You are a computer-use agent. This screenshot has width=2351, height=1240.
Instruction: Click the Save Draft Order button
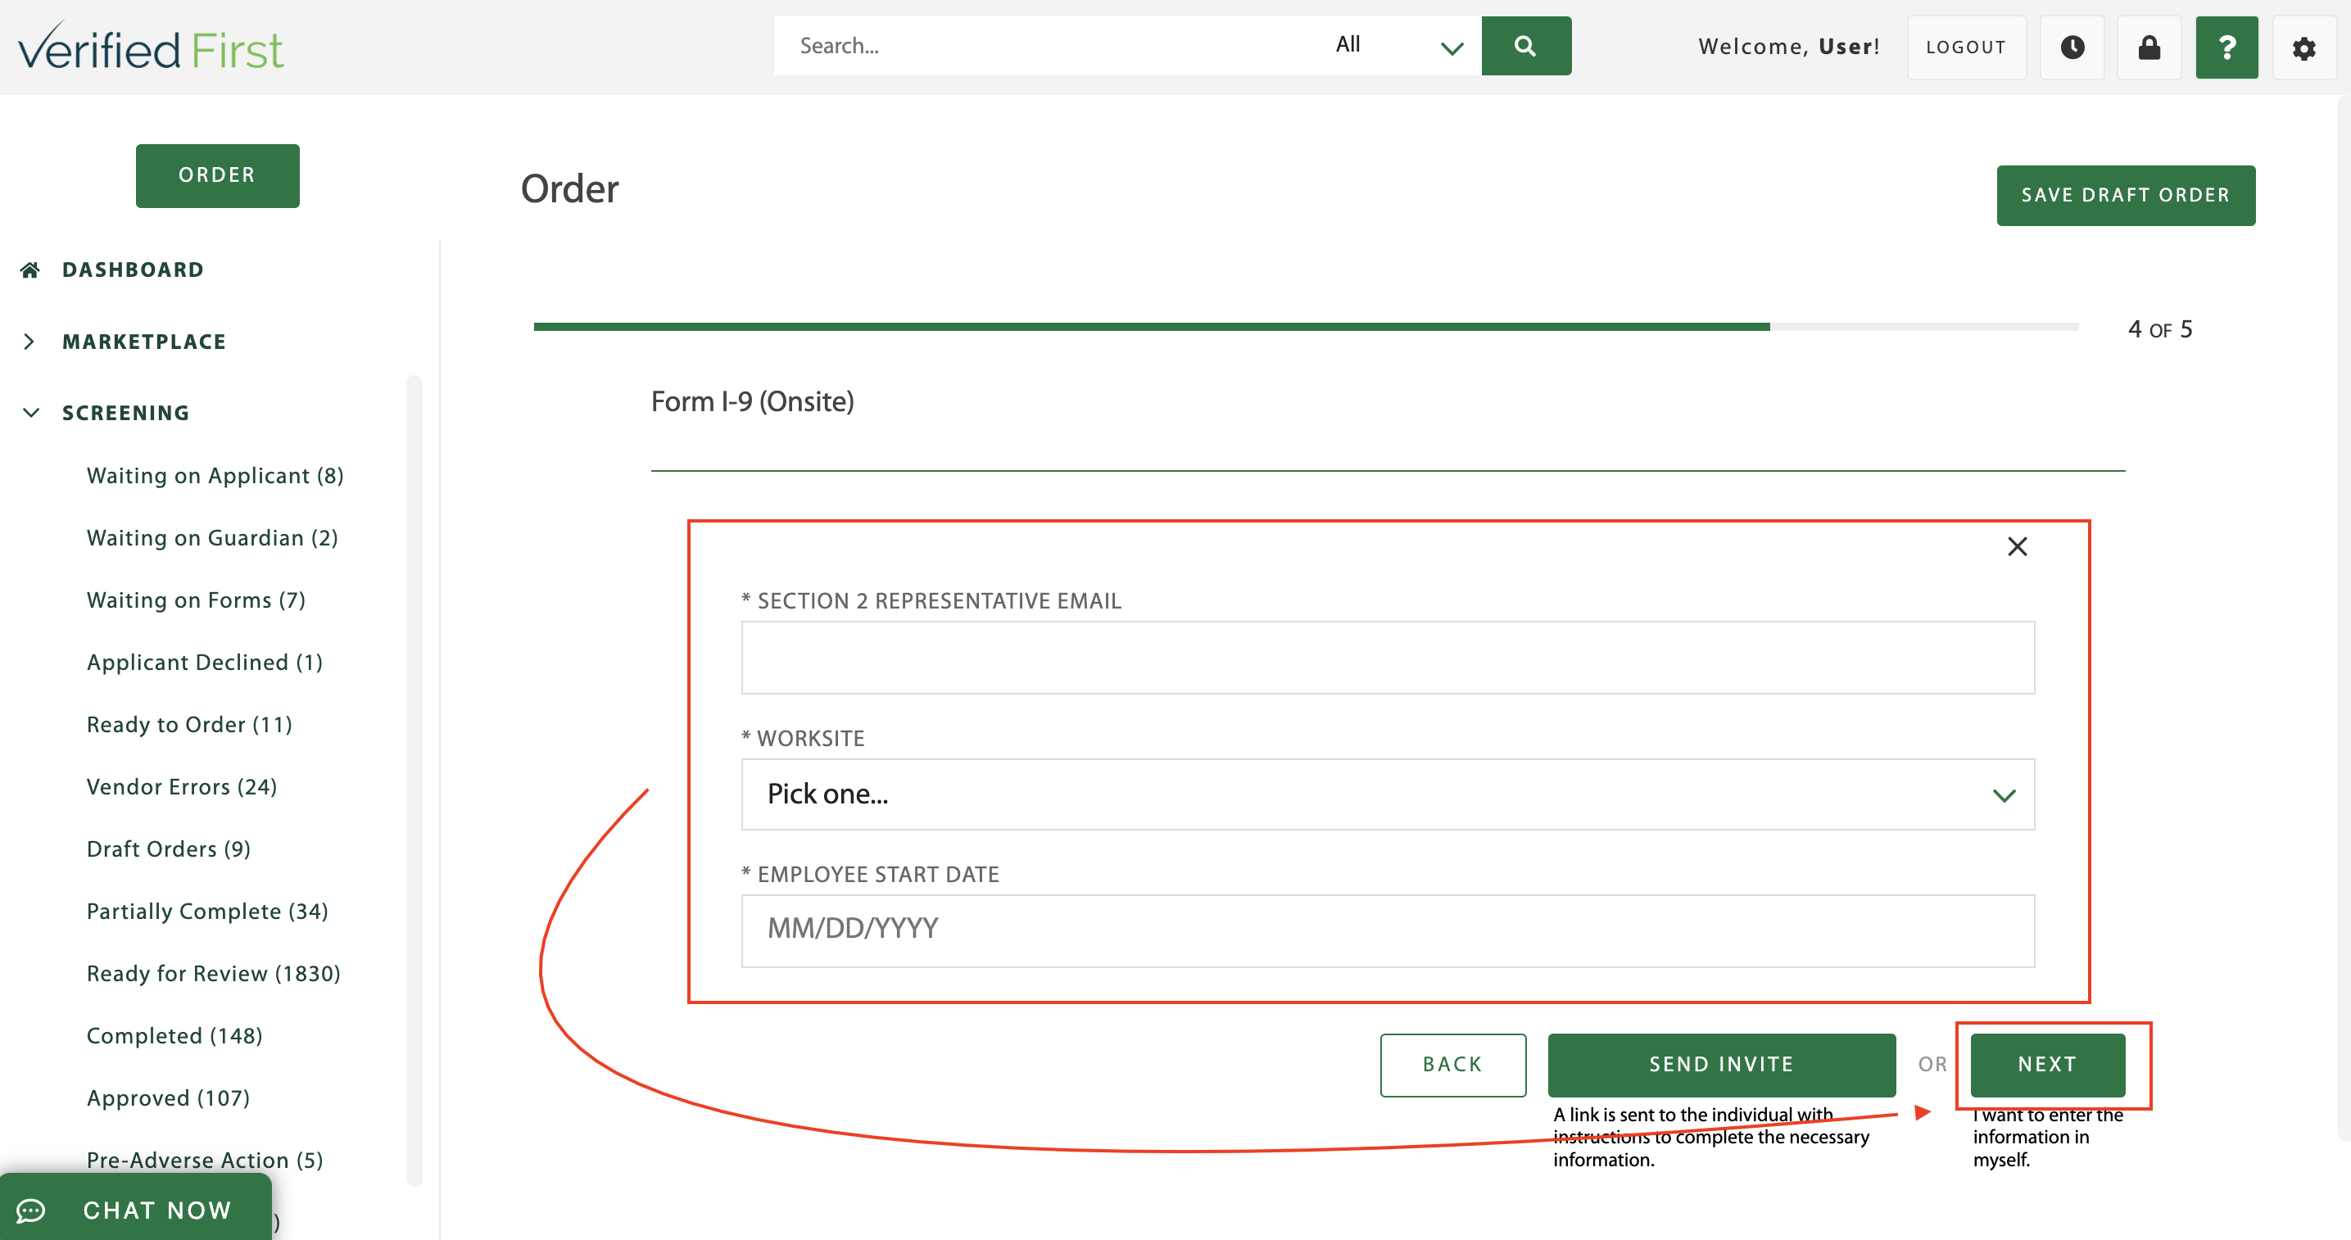click(2125, 195)
